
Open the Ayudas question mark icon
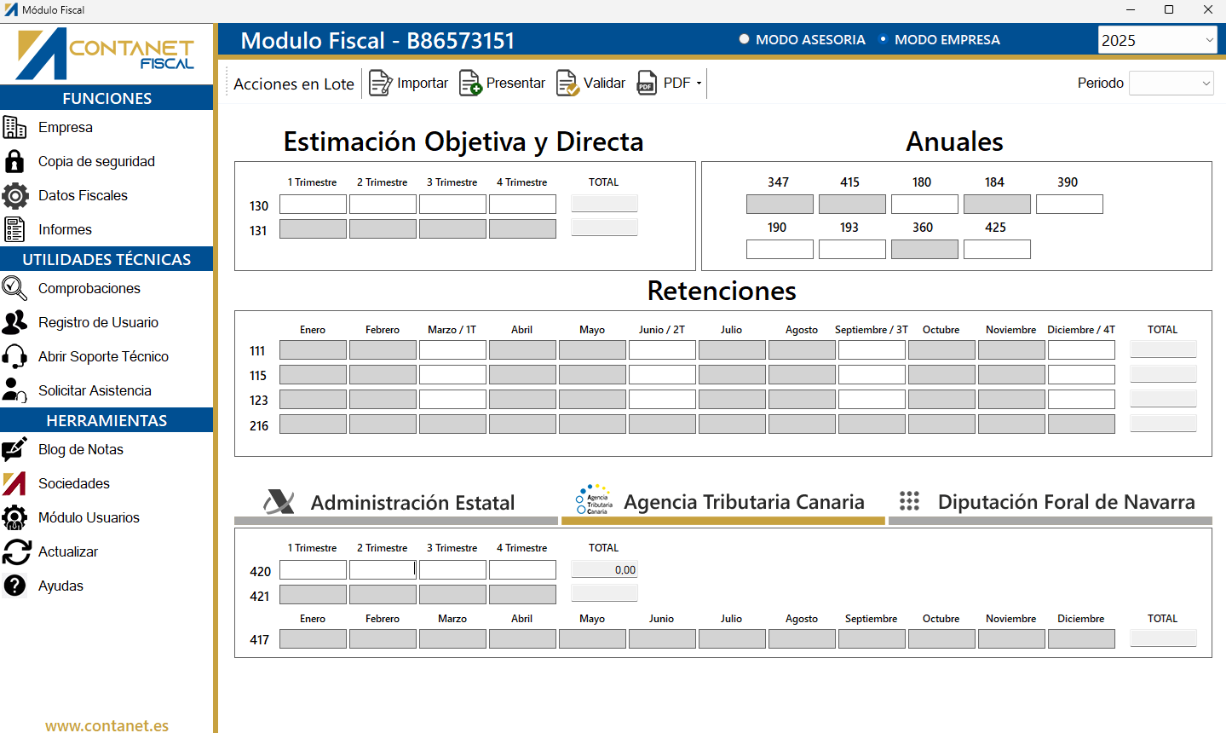pos(14,586)
